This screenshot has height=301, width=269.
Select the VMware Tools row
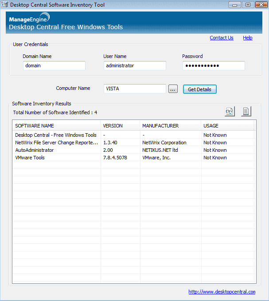point(134,158)
